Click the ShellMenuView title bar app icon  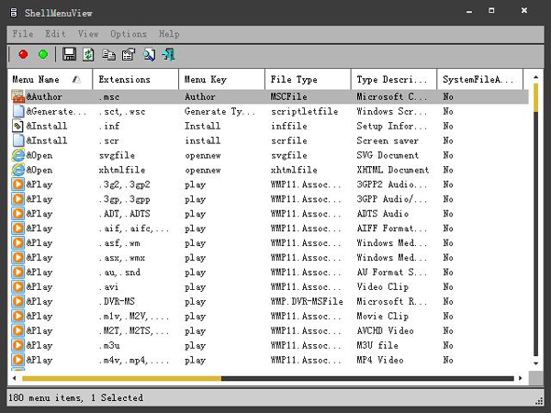point(14,13)
